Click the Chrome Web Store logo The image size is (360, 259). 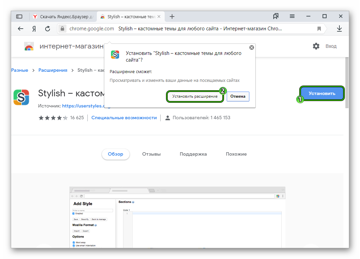click(x=29, y=46)
